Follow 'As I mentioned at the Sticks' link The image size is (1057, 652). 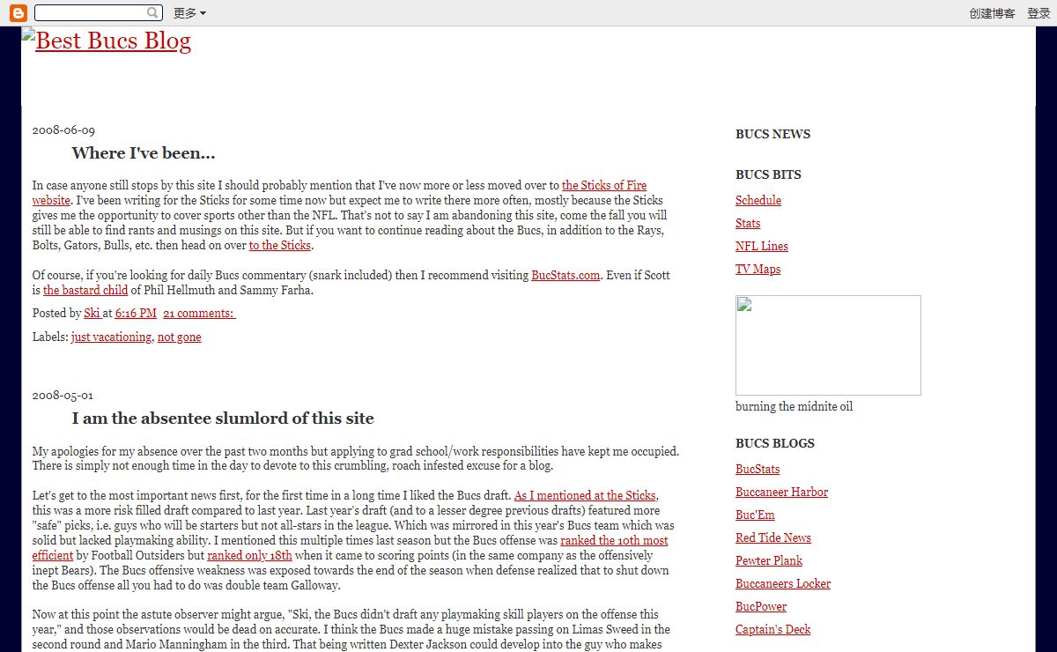(586, 495)
